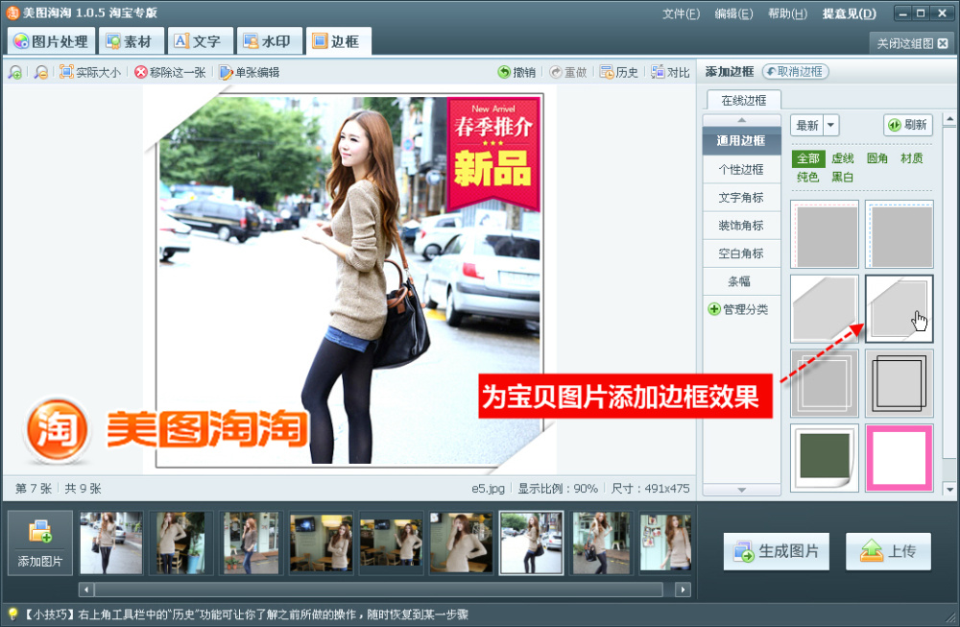Viewport: 960px width, 627px height.
Task: Select 条幅 banner category
Action: [741, 281]
